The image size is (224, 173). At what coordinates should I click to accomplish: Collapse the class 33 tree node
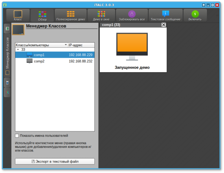(x=18, y=49)
